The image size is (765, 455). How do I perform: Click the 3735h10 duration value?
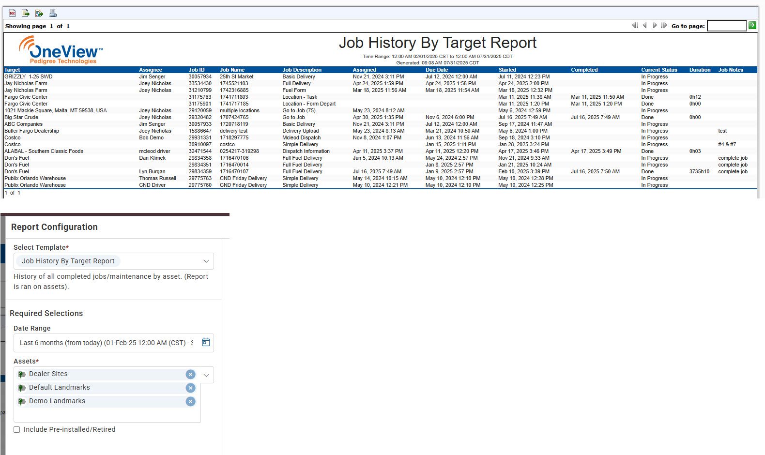point(700,171)
